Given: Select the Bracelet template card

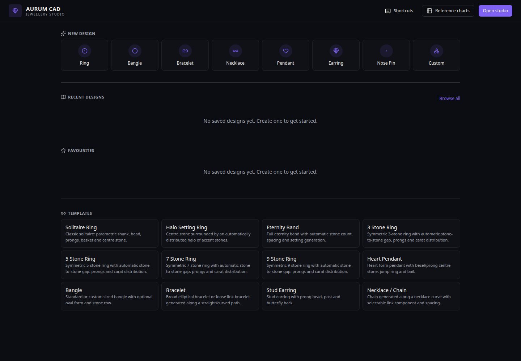Looking at the screenshot, I should point(210,296).
